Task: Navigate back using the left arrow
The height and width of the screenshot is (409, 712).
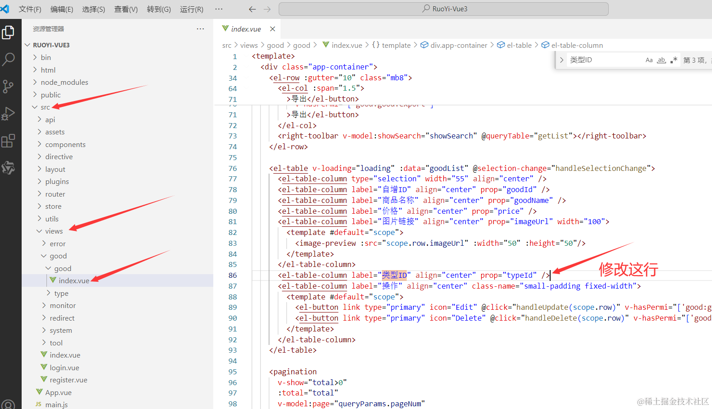Action: pyautogui.click(x=252, y=9)
